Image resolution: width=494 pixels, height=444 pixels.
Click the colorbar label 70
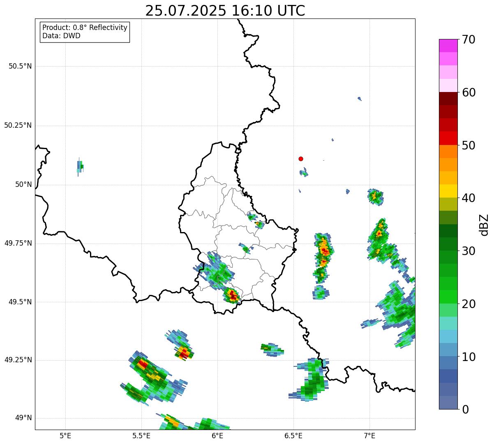469,39
